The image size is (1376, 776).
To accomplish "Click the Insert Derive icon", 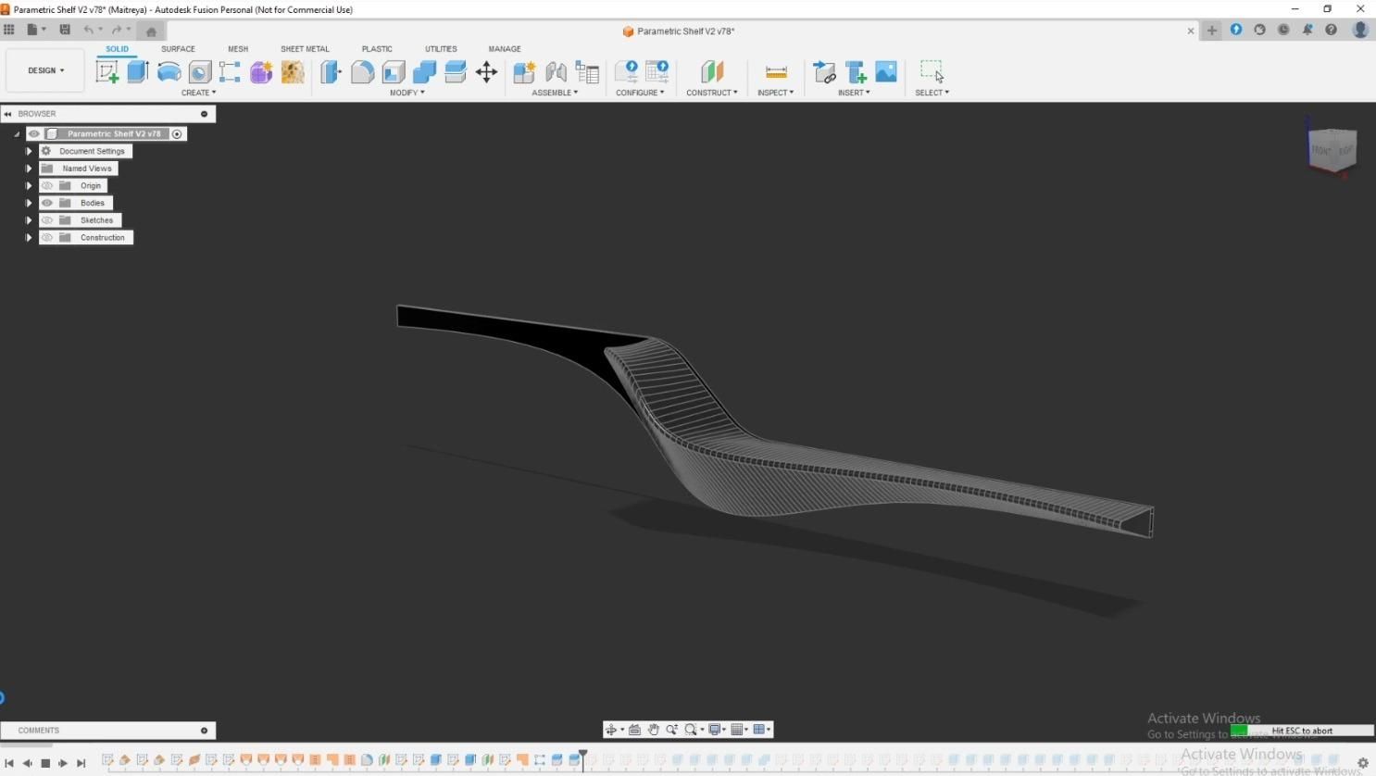I will [x=824, y=72].
